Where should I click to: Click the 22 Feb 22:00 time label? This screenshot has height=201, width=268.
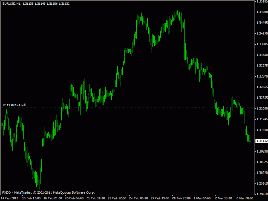coord(117,198)
